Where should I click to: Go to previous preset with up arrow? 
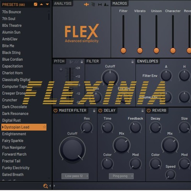(x=41, y=5)
